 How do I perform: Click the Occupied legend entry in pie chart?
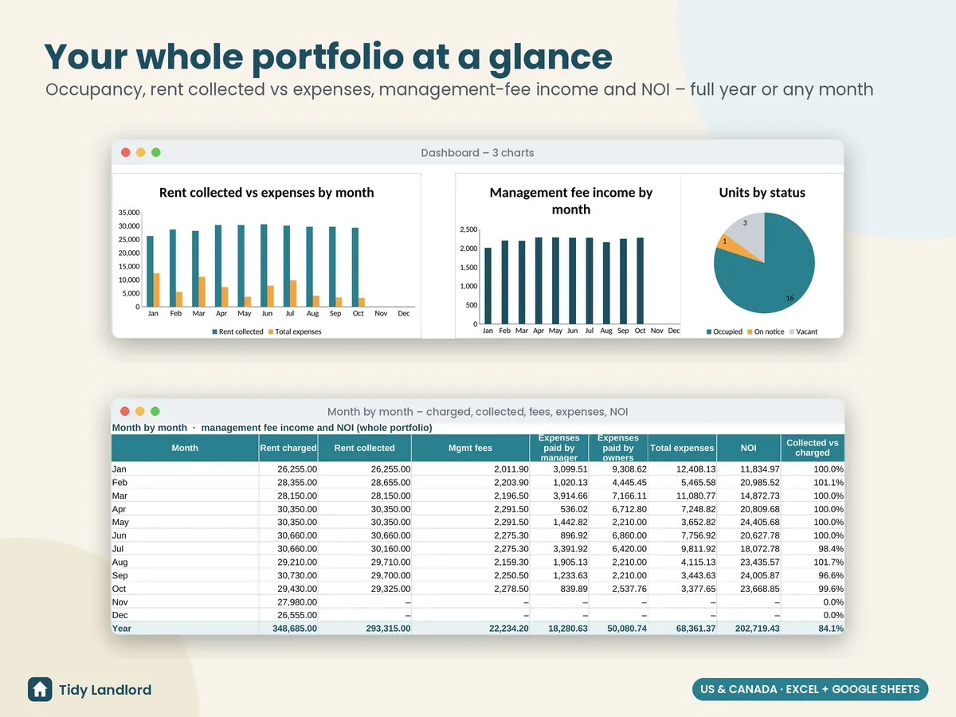(724, 331)
